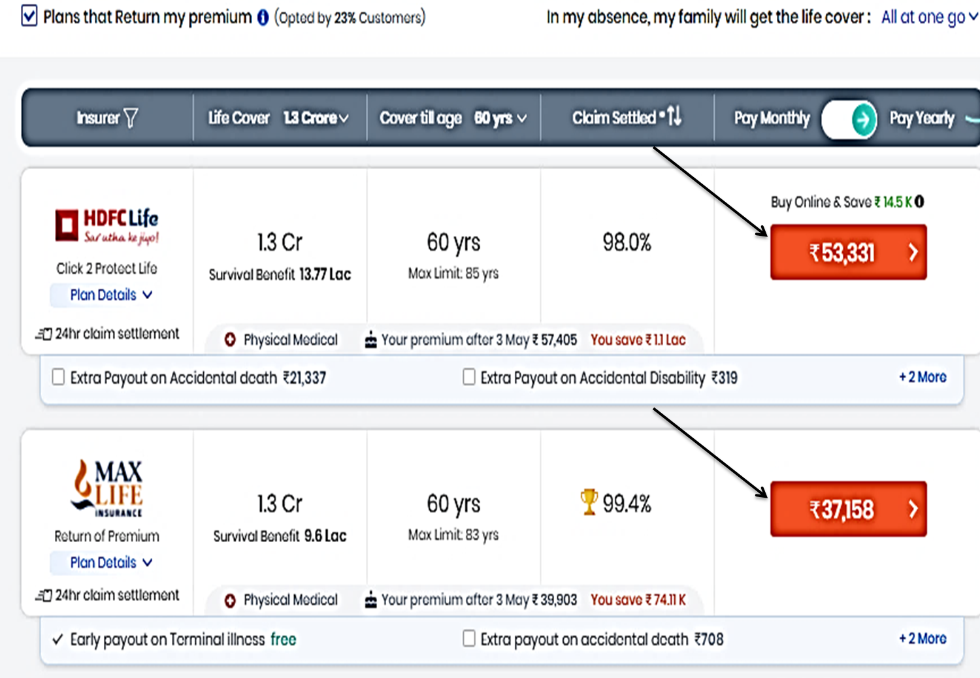Click HDFC 1.3 Cr life cover value
Image resolution: width=980 pixels, height=678 pixels.
click(280, 242)
